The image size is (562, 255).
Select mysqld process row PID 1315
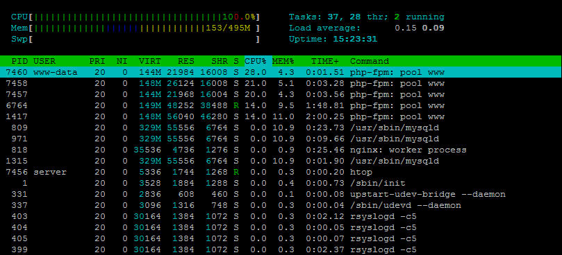click(x=281, y=161)
